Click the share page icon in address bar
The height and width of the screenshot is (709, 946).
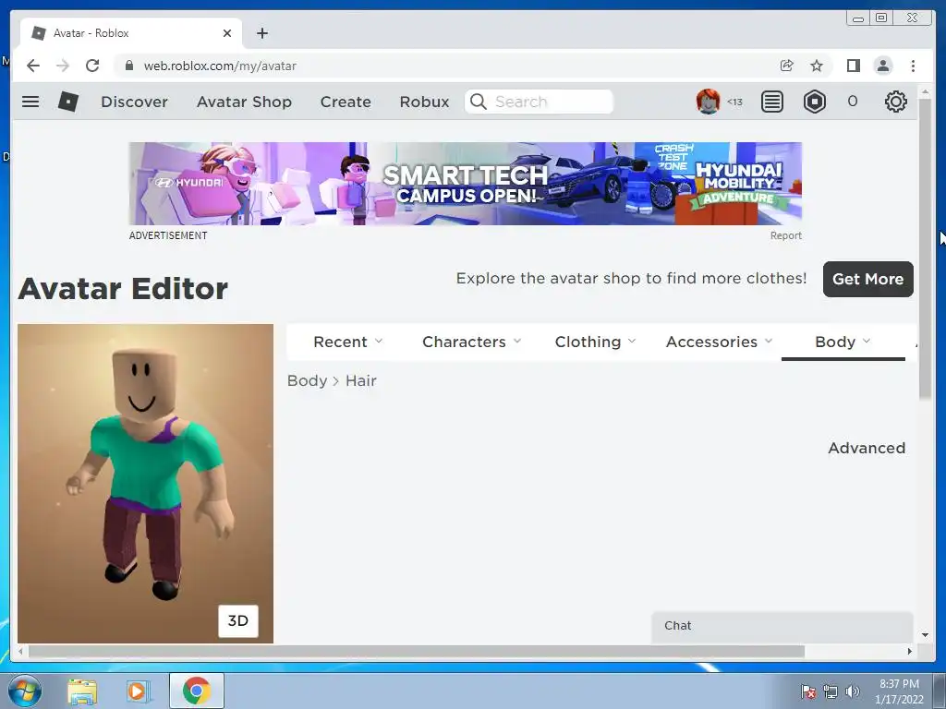(787, 66)
